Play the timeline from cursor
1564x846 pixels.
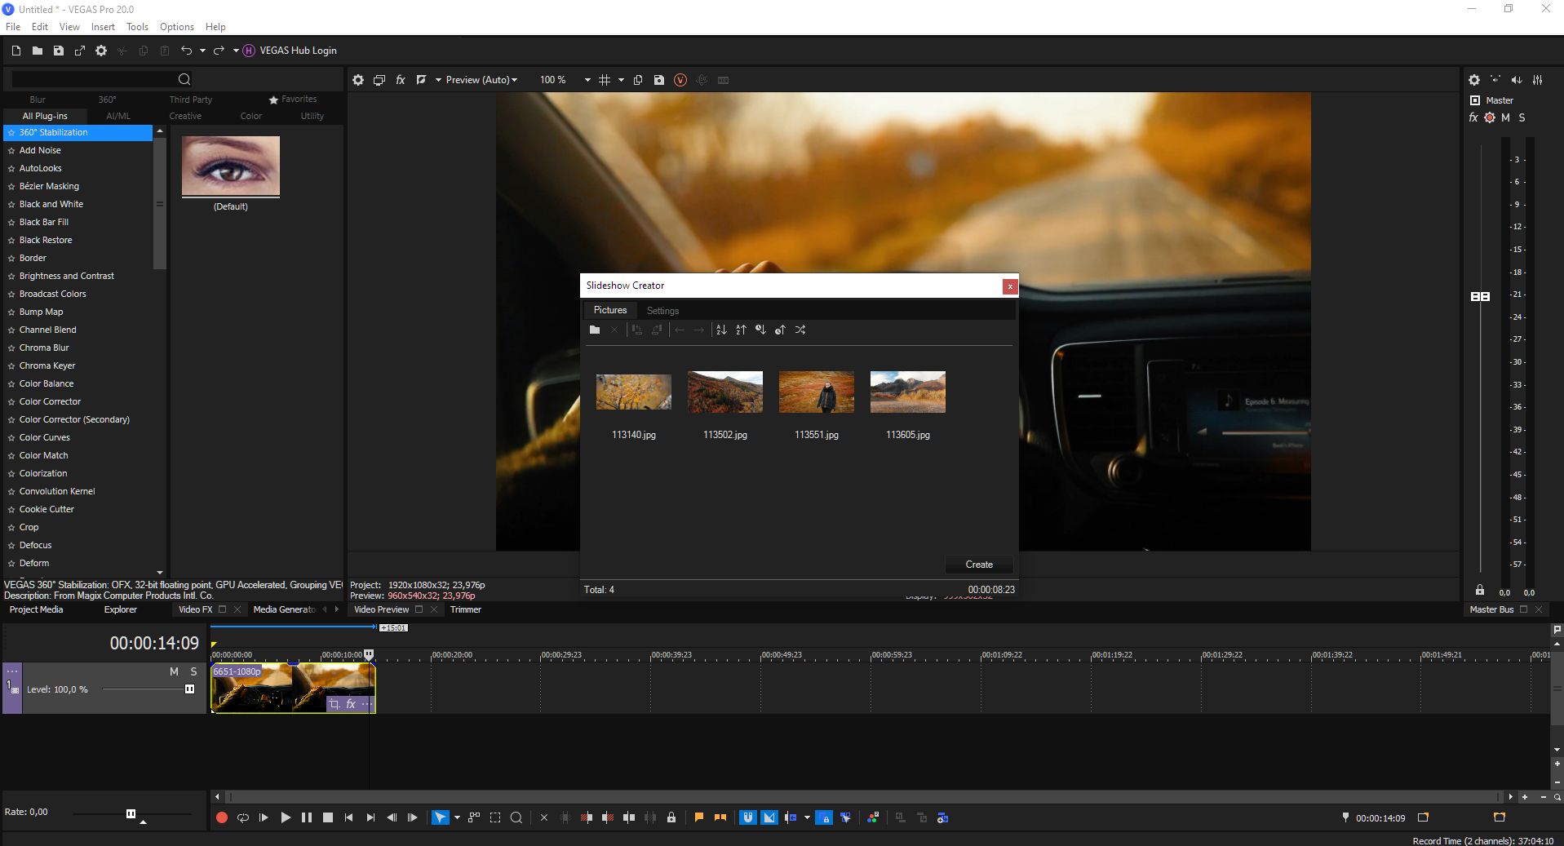coord(286,817)
